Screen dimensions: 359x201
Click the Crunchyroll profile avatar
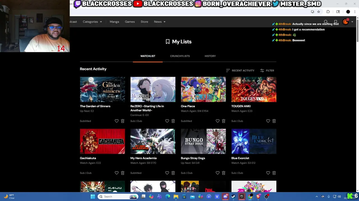(346, 22)
